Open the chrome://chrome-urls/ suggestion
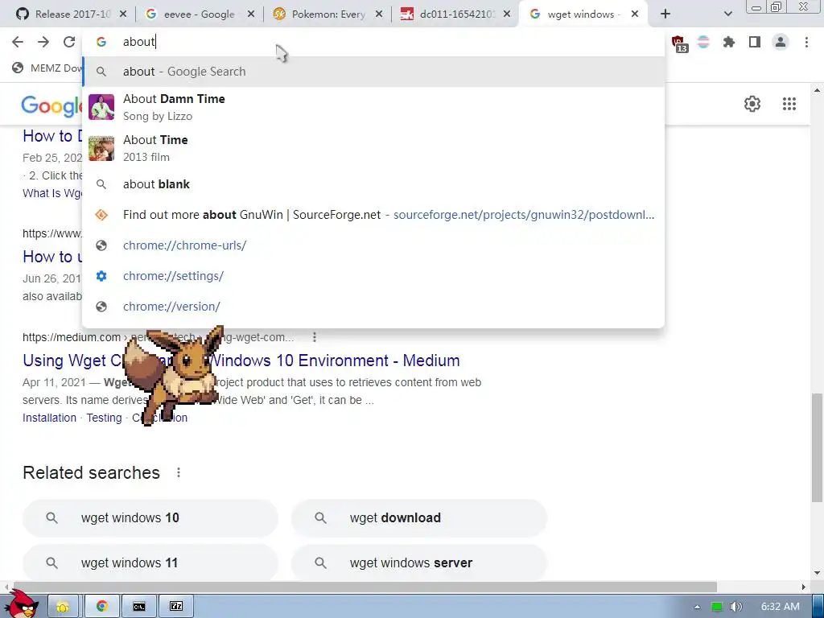This screenshot has width=824, height=618. click(x=373, y=245)
